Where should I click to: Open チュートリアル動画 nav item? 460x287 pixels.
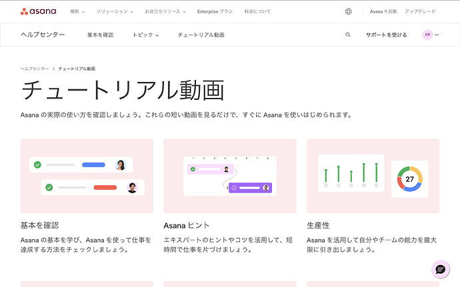[x=201, y=35]
